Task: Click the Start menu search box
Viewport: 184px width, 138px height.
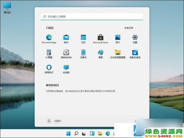Action: (92, 16)
